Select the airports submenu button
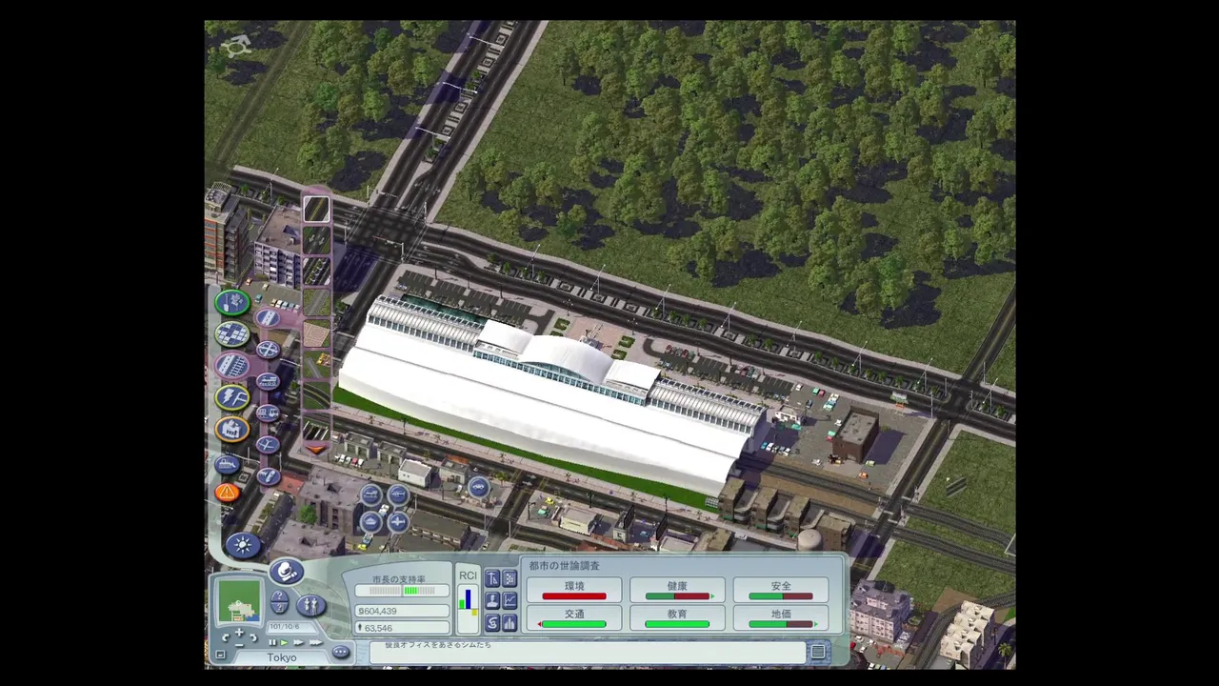The image size is (1219, 686). pos(268,445)
